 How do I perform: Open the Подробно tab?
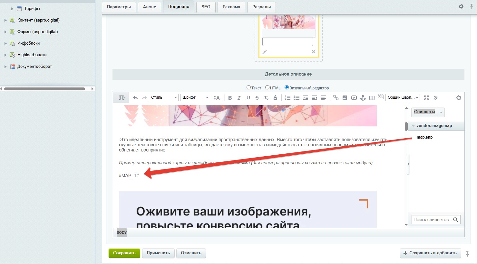[x=179, y=6]
